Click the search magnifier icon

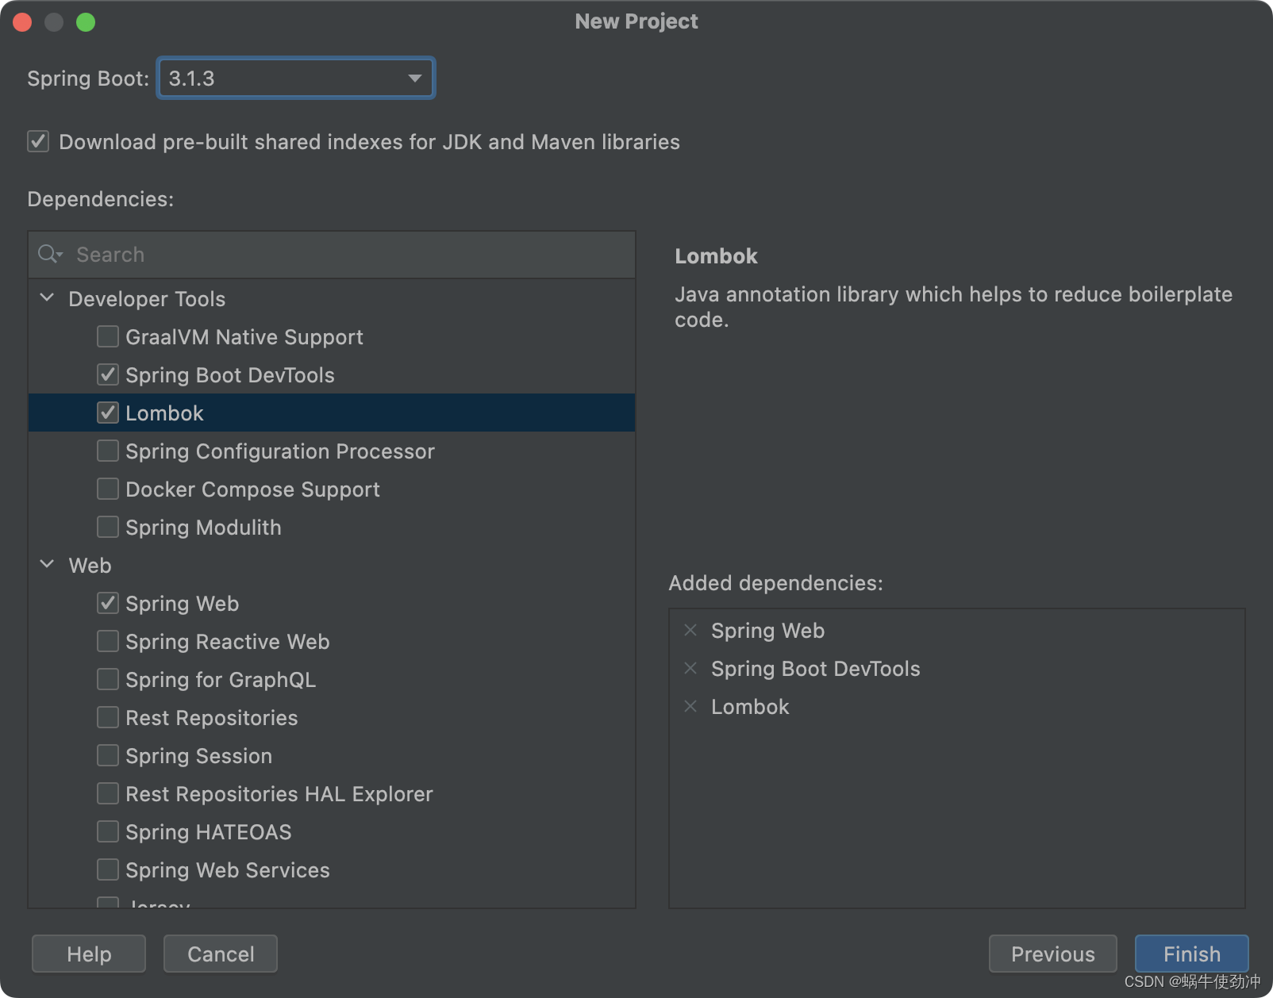point(49,254)
